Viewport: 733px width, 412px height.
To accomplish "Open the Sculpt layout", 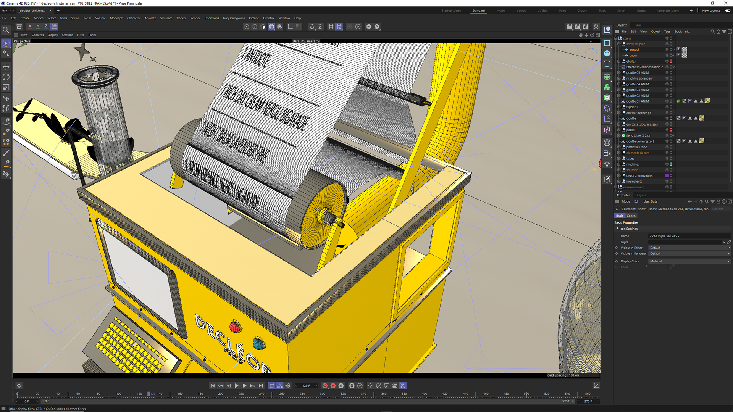I will (521, 11).
